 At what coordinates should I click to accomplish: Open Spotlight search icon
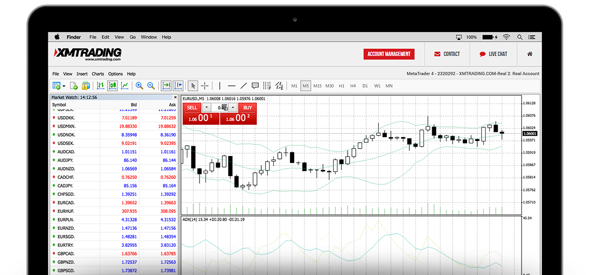click(x=520, y=37)
